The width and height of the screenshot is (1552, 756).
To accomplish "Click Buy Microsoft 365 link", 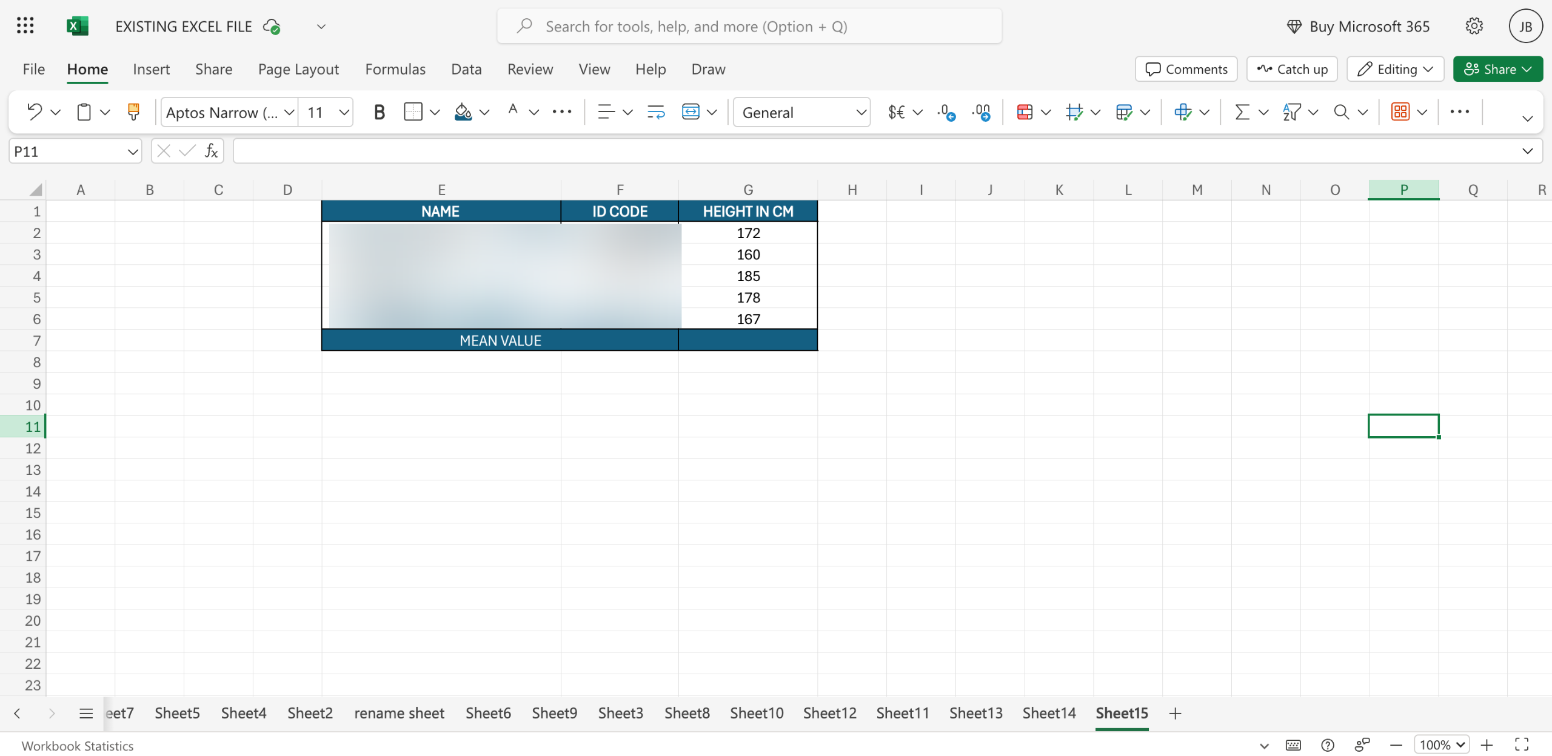I will pyautogui.click(x=1357, y=27).
